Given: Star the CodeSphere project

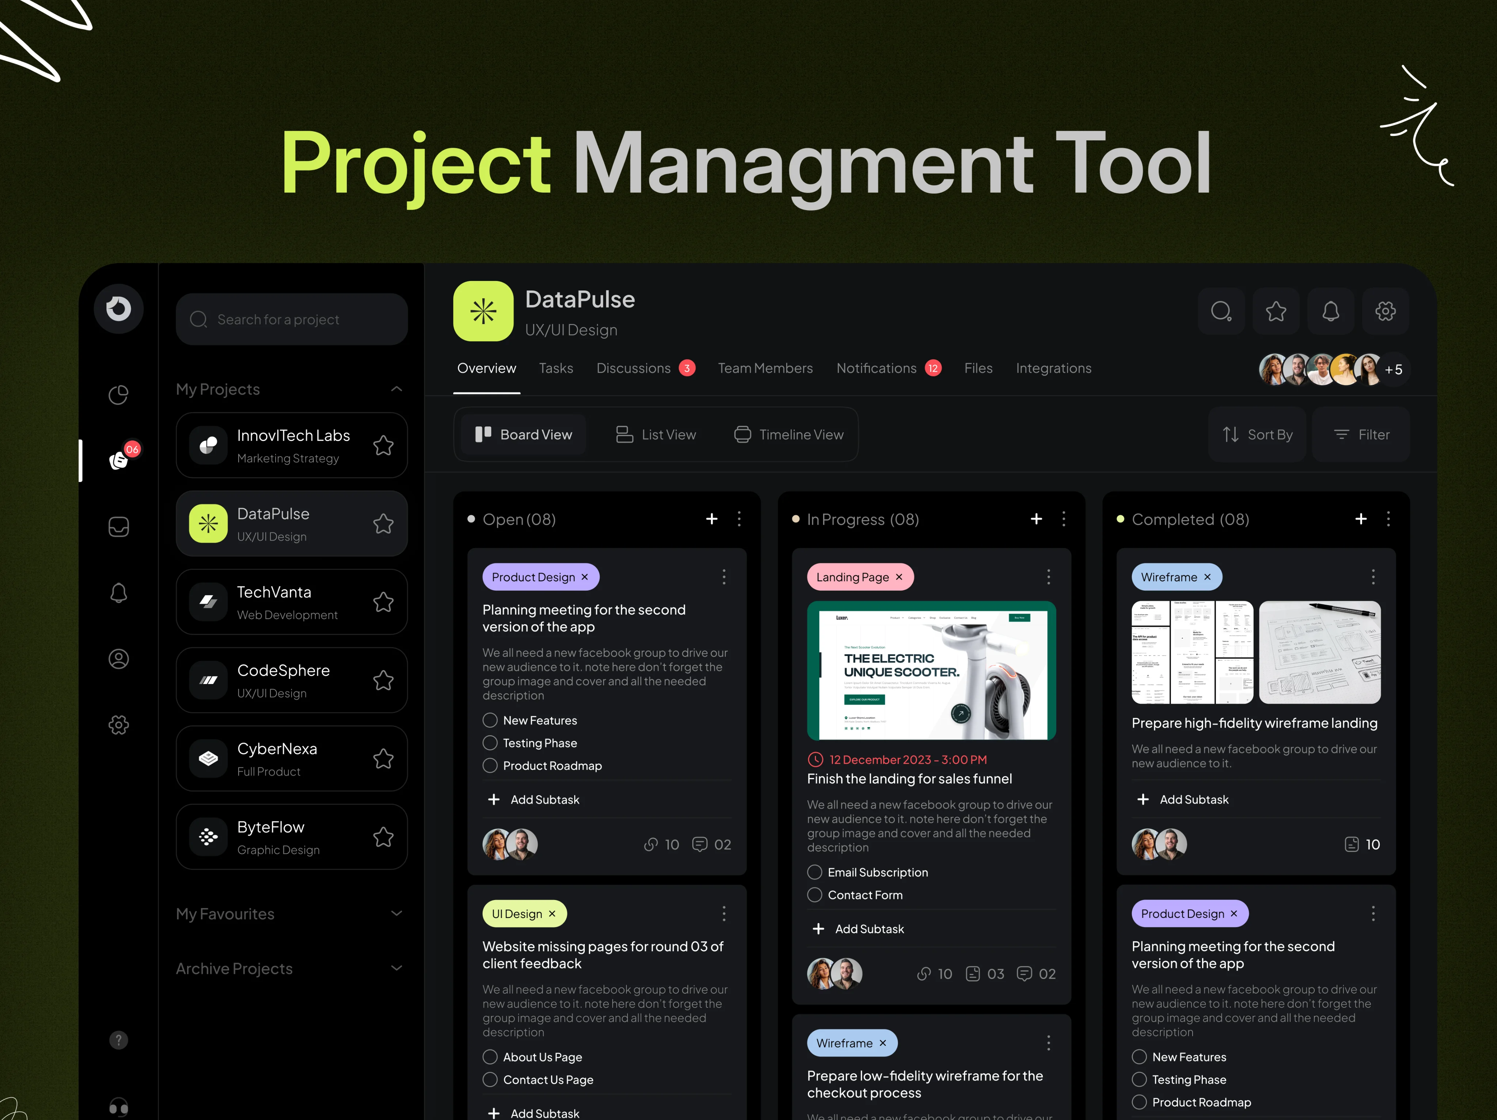Looking at the screenshot, I should click(384, 680).
